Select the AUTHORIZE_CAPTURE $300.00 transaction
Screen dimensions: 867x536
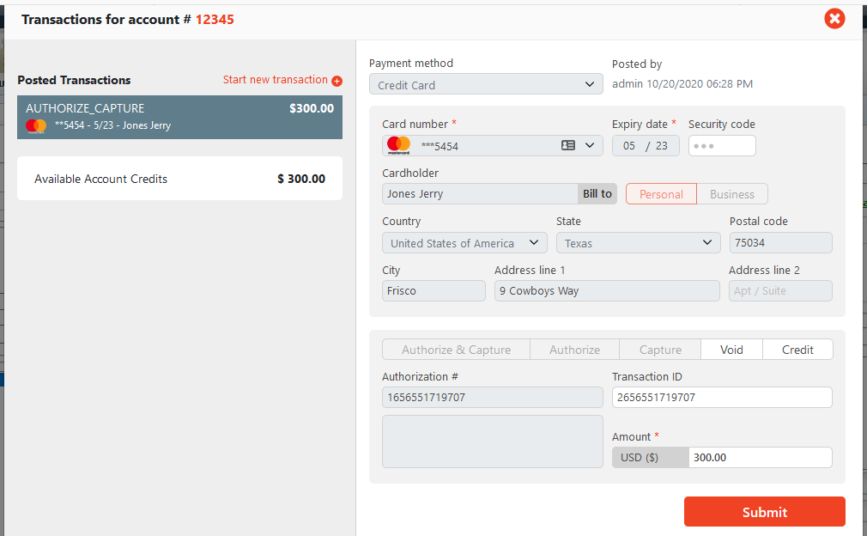point(179,117)
